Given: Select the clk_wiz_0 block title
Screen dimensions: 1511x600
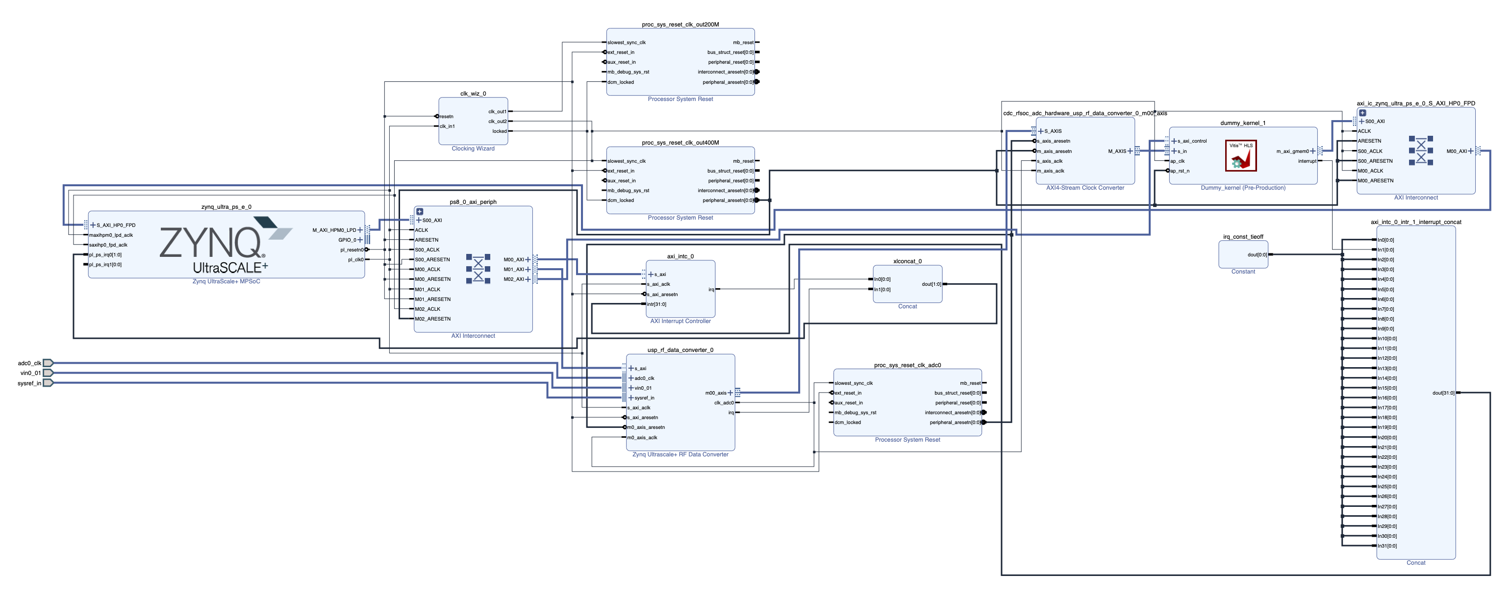Looking at the screenshot, I should [473, 93].
